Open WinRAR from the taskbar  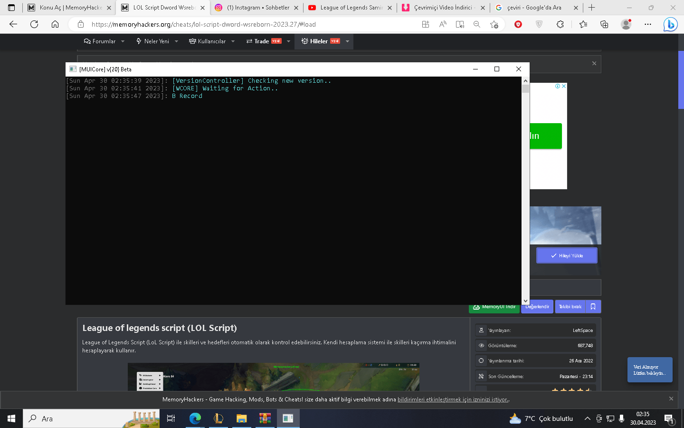[265, 418]
